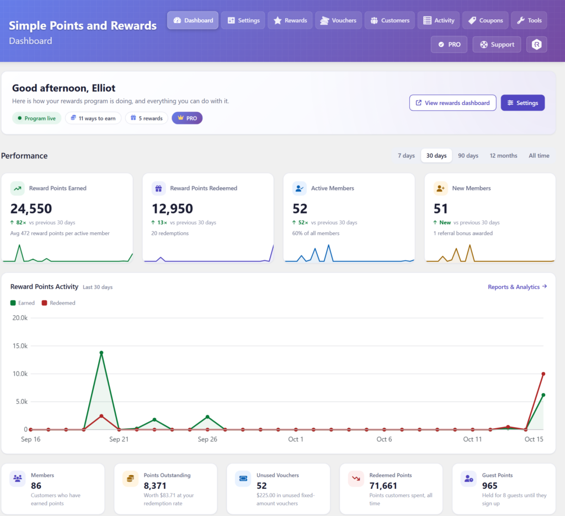
Task: Click the Reward Points Earned sparkline
Action: point(67,253)
